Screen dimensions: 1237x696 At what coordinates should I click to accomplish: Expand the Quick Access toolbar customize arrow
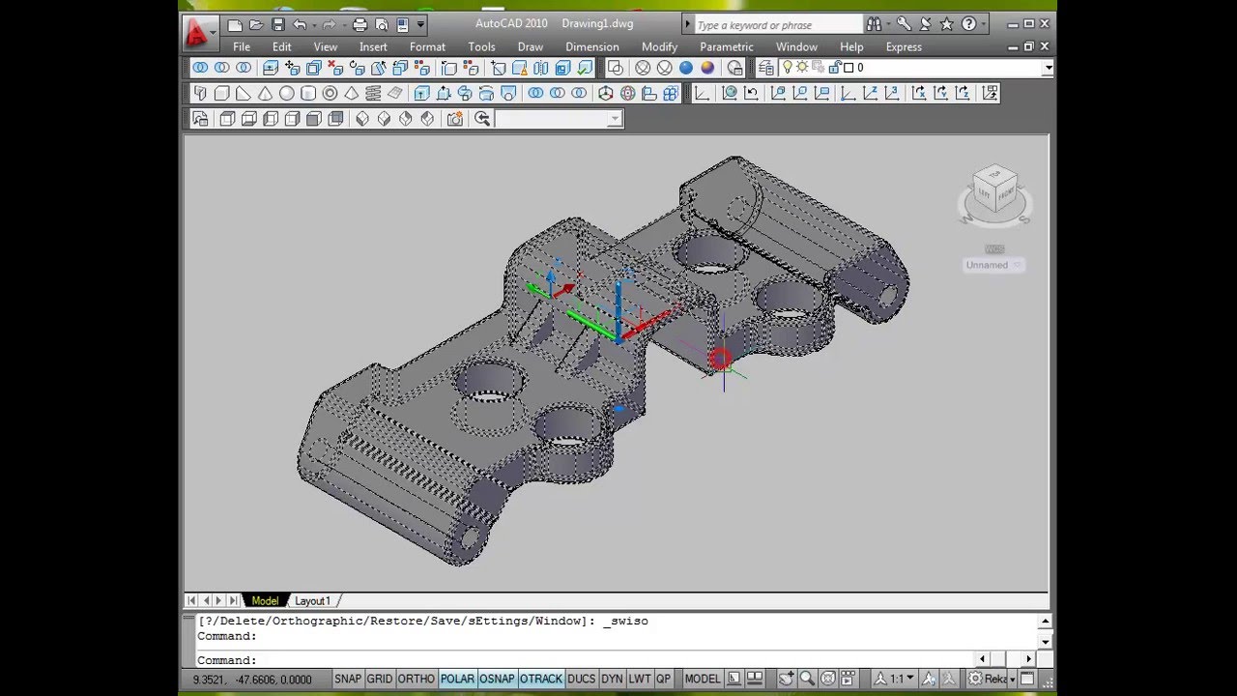point(420,25)
